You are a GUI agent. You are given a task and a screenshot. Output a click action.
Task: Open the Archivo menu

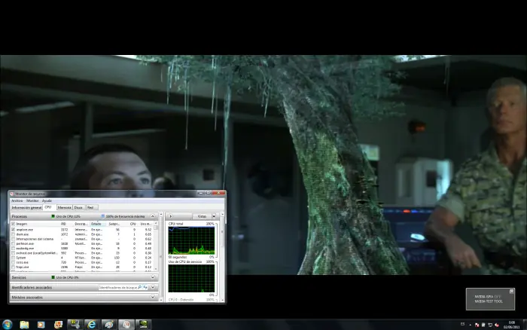[x=17, y=201]
